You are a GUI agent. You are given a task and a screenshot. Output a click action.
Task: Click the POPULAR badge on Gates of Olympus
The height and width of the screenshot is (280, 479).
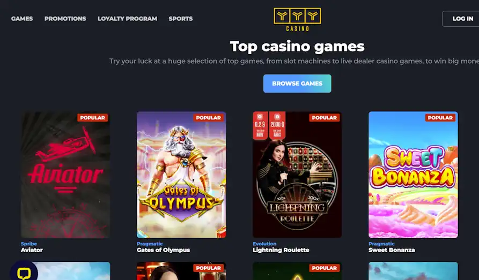click(208, 118)
